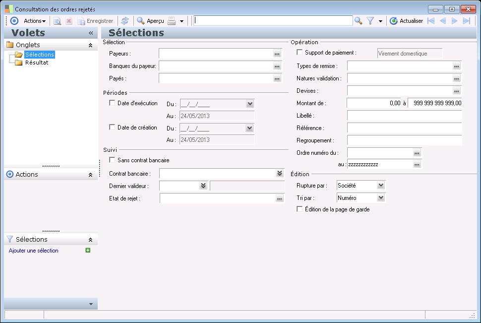Screen dimensions: 481x323
Task: Click the Aperçu preview button
Action: (150, 21)
